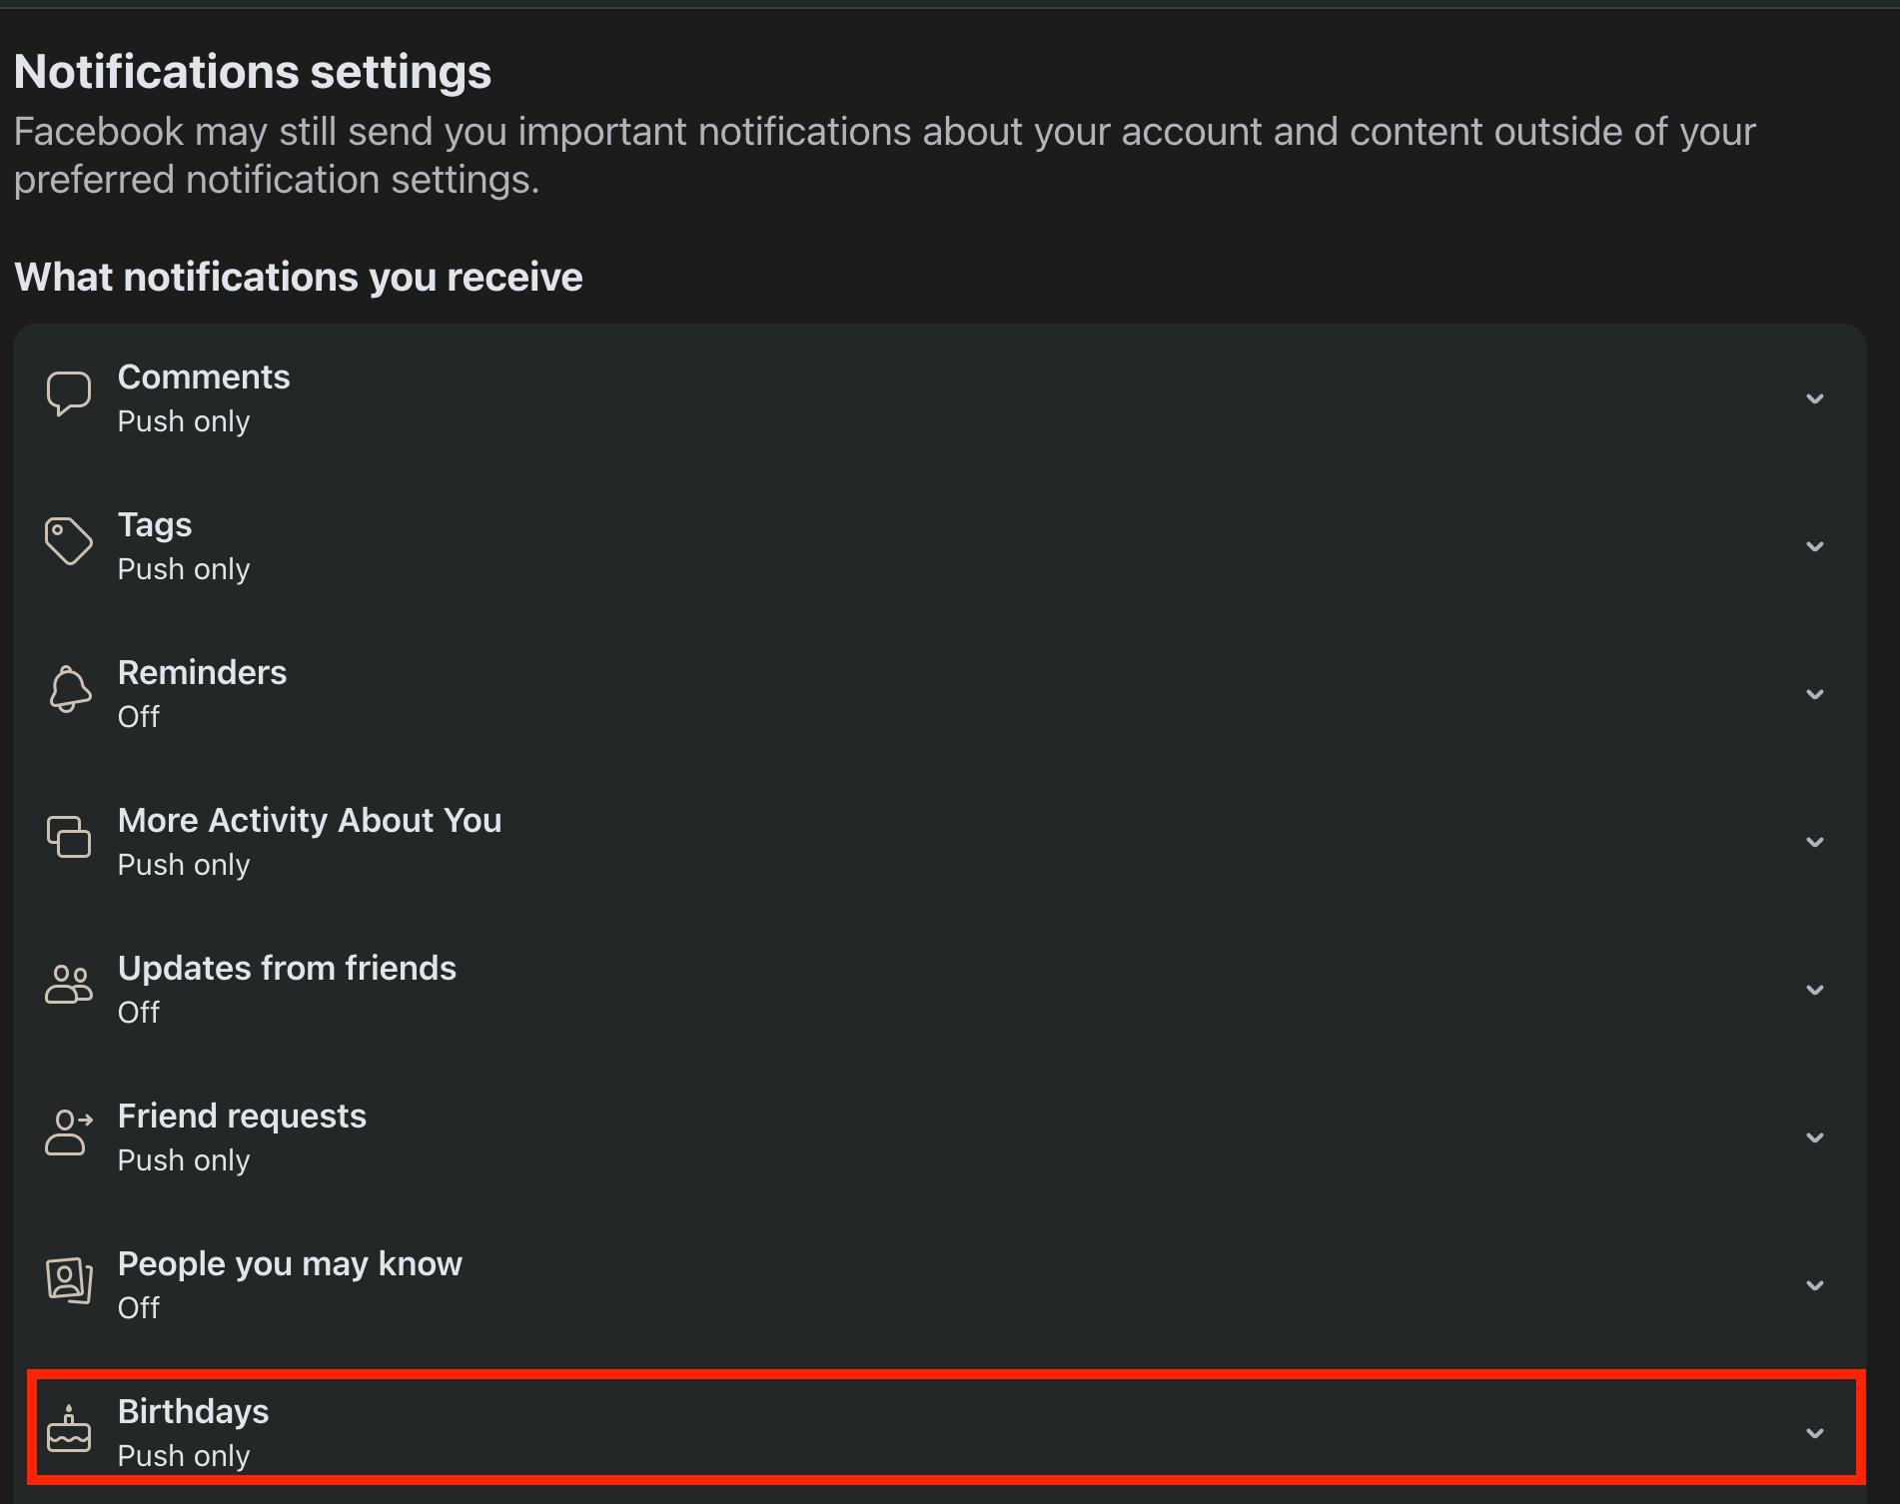Click the Comments speech bubble icon
Screen dimensions: 1900x1504
point(69,393)
